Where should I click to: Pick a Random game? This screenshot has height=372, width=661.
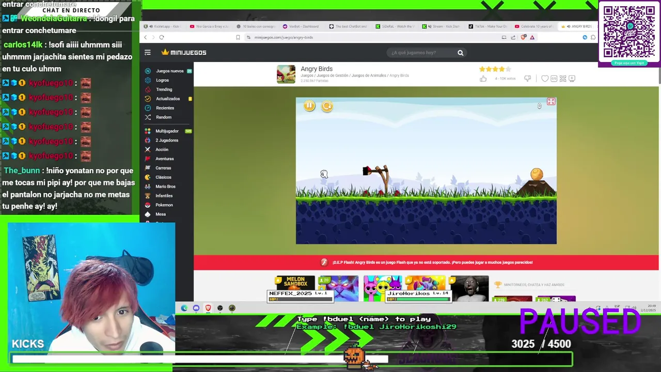(163, 117)
